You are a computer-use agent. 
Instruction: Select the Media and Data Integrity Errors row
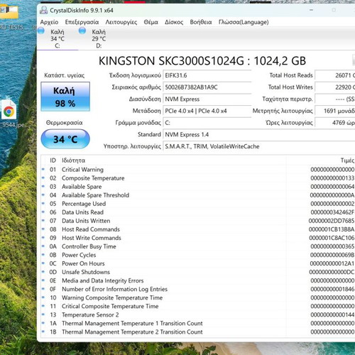[x=198, y=280]
